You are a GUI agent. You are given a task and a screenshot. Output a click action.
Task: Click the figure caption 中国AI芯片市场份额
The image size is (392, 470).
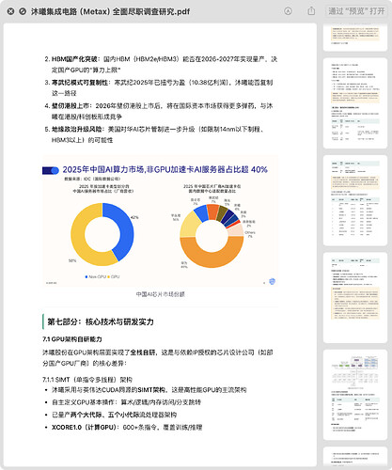[x=161, y=294]
